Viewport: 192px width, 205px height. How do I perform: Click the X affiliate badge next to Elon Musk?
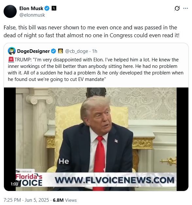[54, 8]
